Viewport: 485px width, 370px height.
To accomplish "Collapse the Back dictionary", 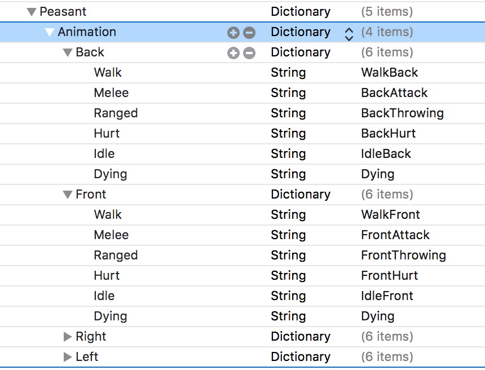I will click(x=68, y=52).
